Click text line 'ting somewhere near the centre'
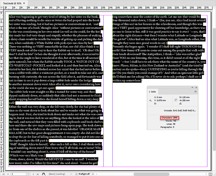Image resolution: width=216 pixels, height=176 pixels. pos(156,17)
